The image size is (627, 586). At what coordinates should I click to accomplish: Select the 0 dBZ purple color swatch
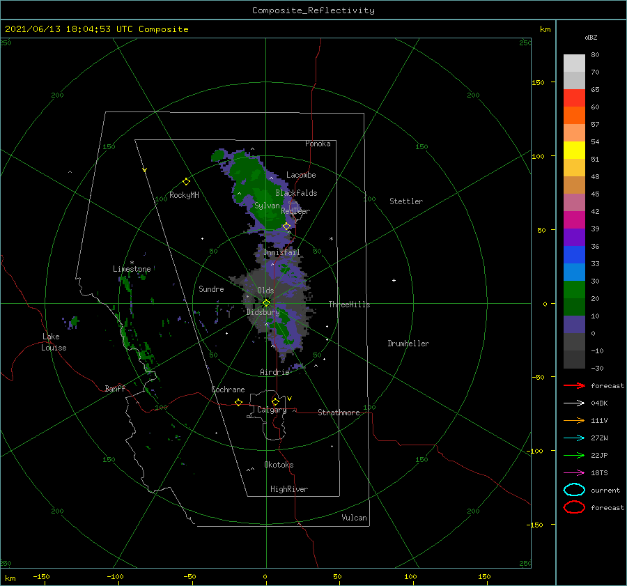[574, 325]
